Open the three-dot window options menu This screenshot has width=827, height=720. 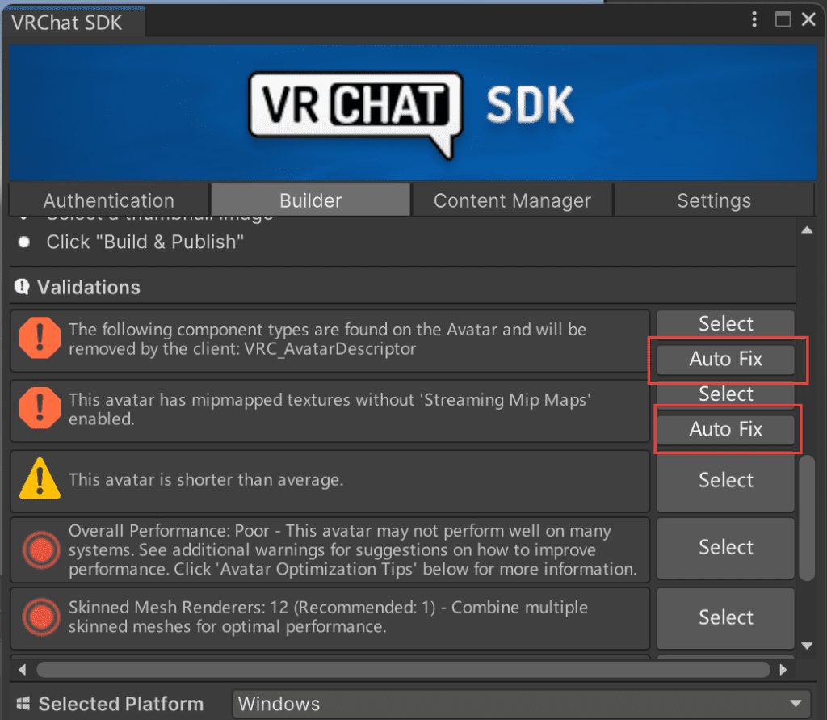tap(755, 19)
